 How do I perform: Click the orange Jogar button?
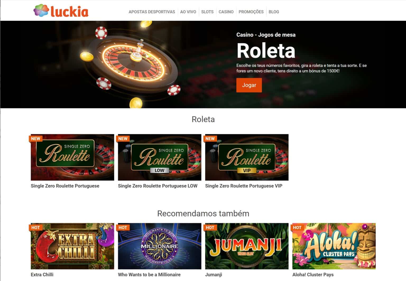point(249,85)
